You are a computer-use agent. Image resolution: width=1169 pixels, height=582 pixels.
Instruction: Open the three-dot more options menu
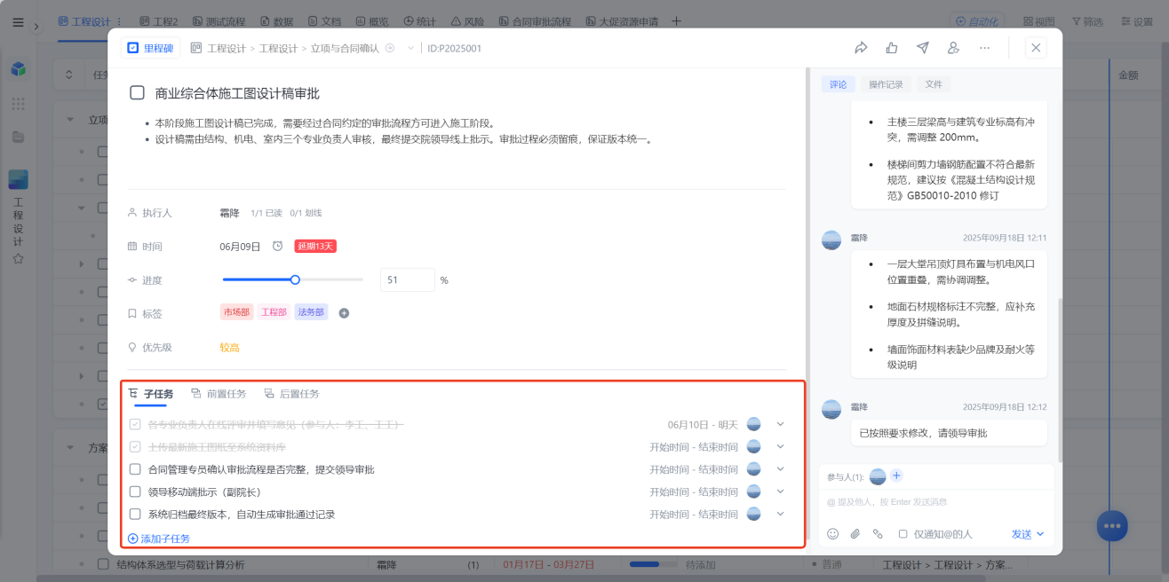click(984, 48)
